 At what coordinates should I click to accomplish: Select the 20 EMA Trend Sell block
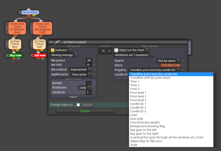(x=40, y=44)
